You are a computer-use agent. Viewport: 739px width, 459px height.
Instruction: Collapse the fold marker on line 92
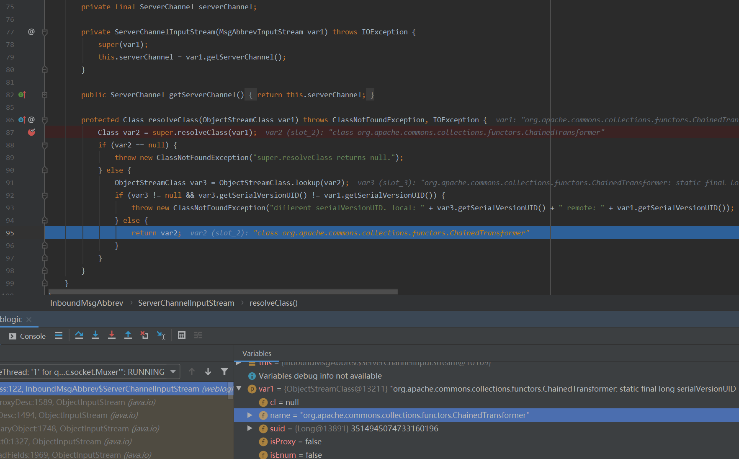(x=45, y=195)
